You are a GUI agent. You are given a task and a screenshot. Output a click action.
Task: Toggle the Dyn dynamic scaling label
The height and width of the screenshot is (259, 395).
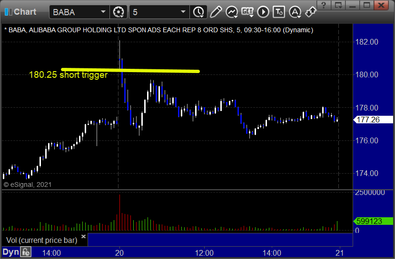(x=10, y=252)
